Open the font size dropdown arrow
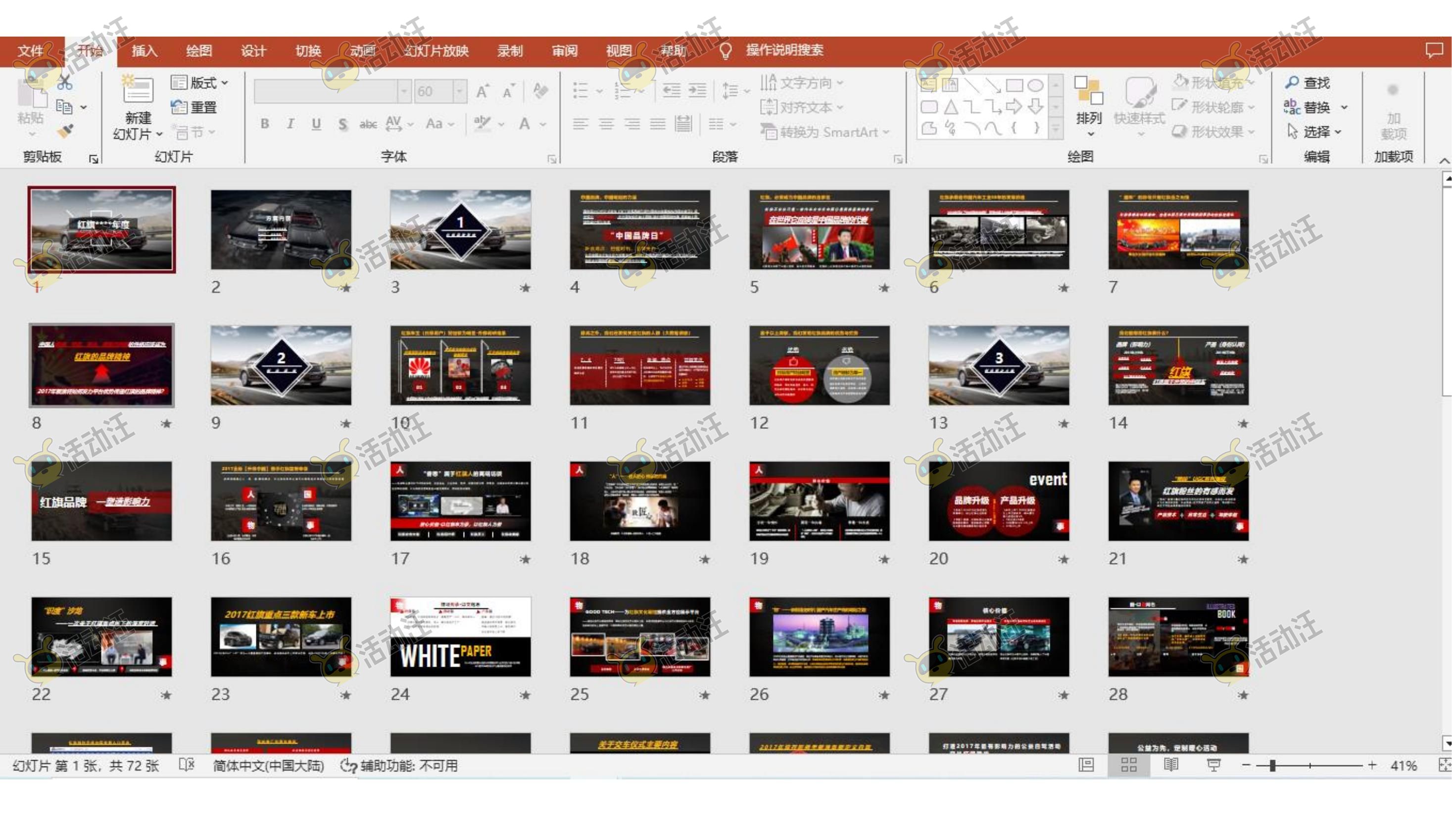The height and width of the screenshot is (816, 1452). click(460, 91)
